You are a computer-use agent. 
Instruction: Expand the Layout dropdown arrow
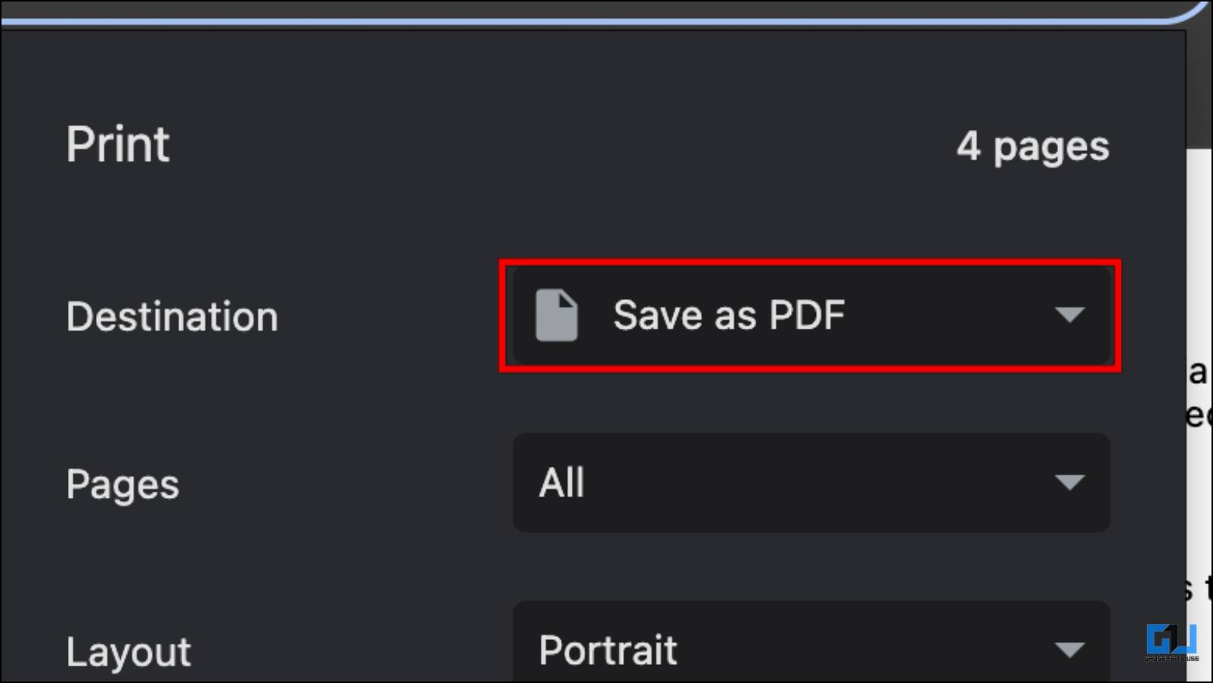click(x=1069, y=650)
